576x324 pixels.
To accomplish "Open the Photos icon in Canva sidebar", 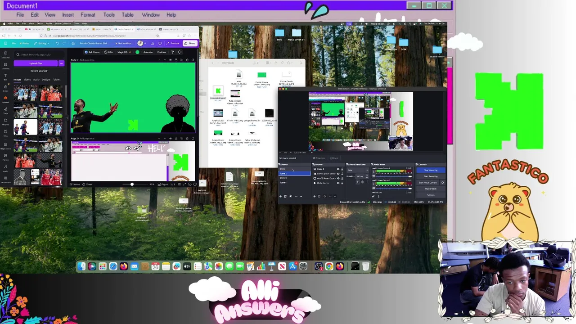I will (x=6, y=157).
